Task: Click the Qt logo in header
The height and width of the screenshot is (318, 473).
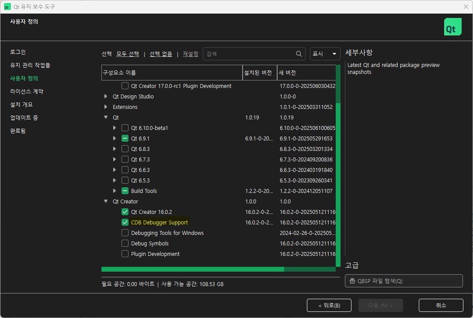Action: [x=452, y=27]
